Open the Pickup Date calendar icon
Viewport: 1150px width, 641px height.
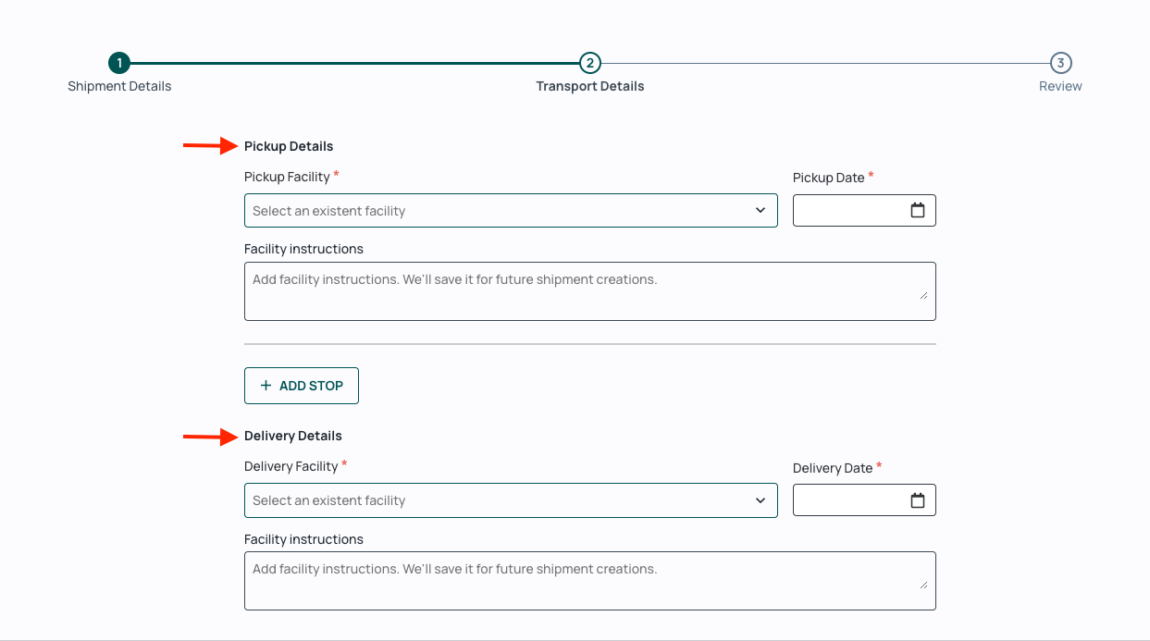point(917,211)
